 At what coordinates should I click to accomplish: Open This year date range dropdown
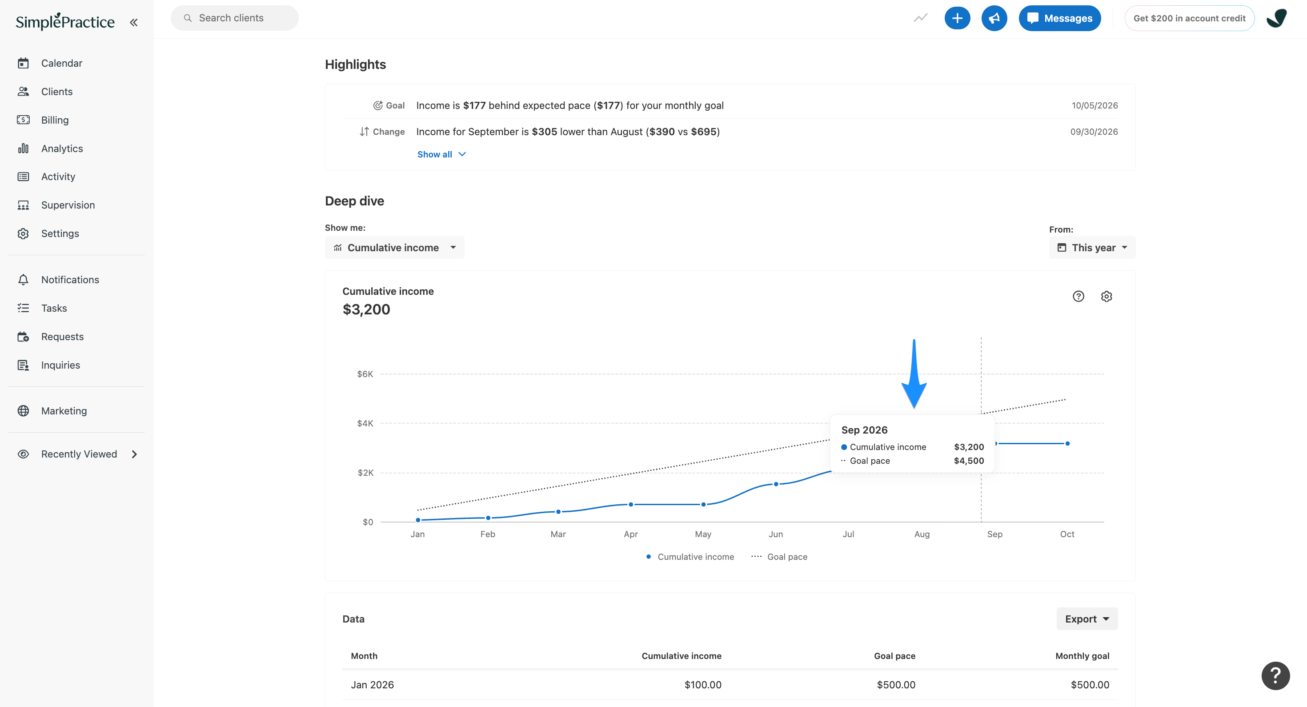click(x=1092, y=248)
